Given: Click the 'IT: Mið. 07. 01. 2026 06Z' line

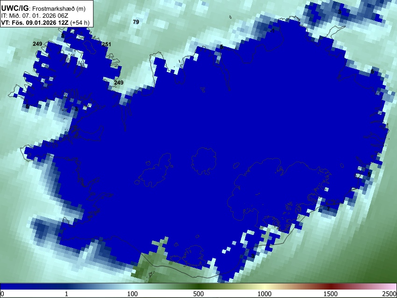Looking at the screenshot, I should [35, 16].
